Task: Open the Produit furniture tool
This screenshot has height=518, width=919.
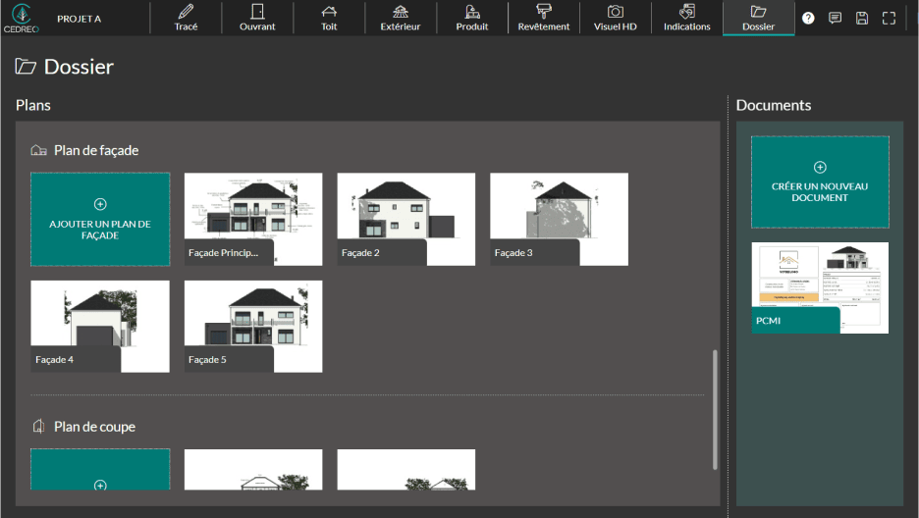Action: click(x=472, y=18)
